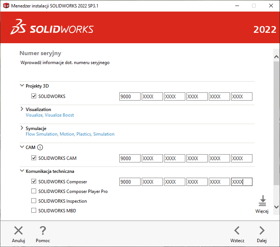Uncheck the SOLIDWORKS CAM checkbox
The width and height of the screenshot is (280, 247).
pos(34,158)
